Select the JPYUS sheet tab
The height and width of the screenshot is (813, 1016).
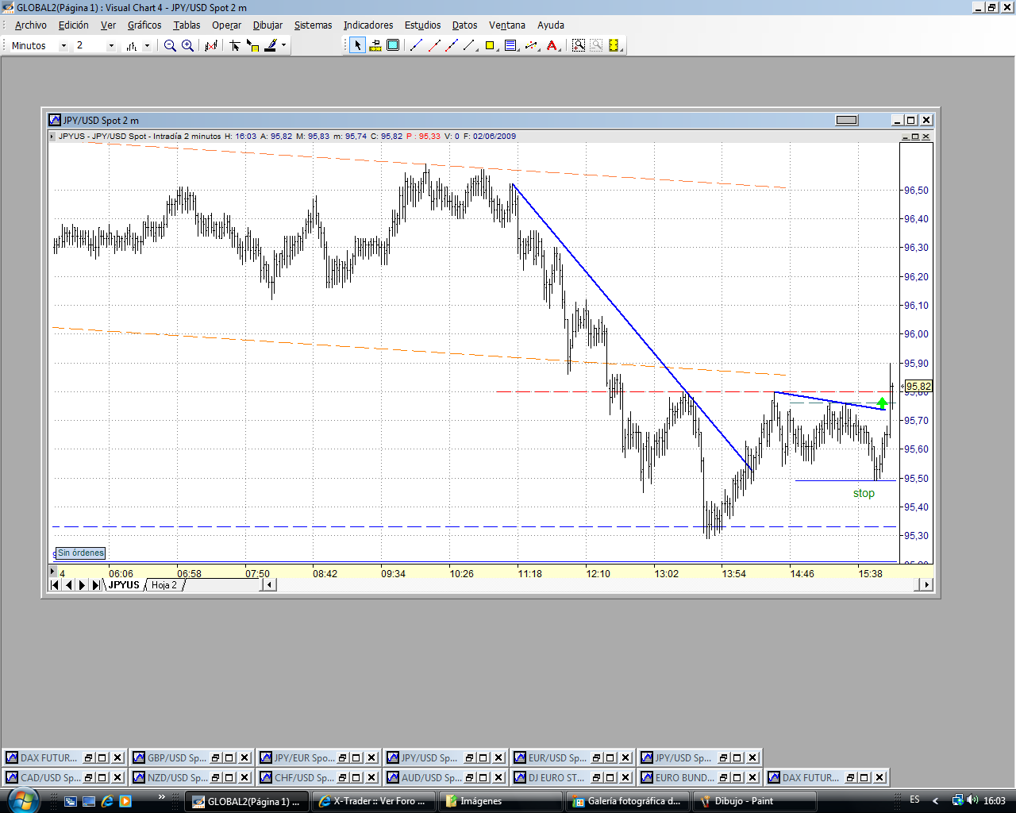124,585
